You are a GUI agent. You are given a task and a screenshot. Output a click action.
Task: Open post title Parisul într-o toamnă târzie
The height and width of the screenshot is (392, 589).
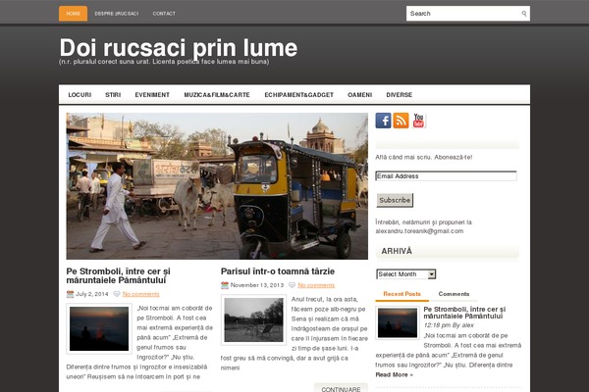click(278, 271)
